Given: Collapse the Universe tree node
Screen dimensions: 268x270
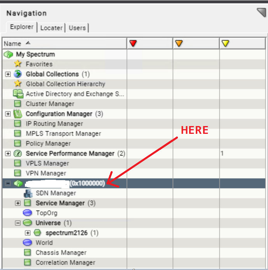Looking at the screenshot, I should coord(17,223).
